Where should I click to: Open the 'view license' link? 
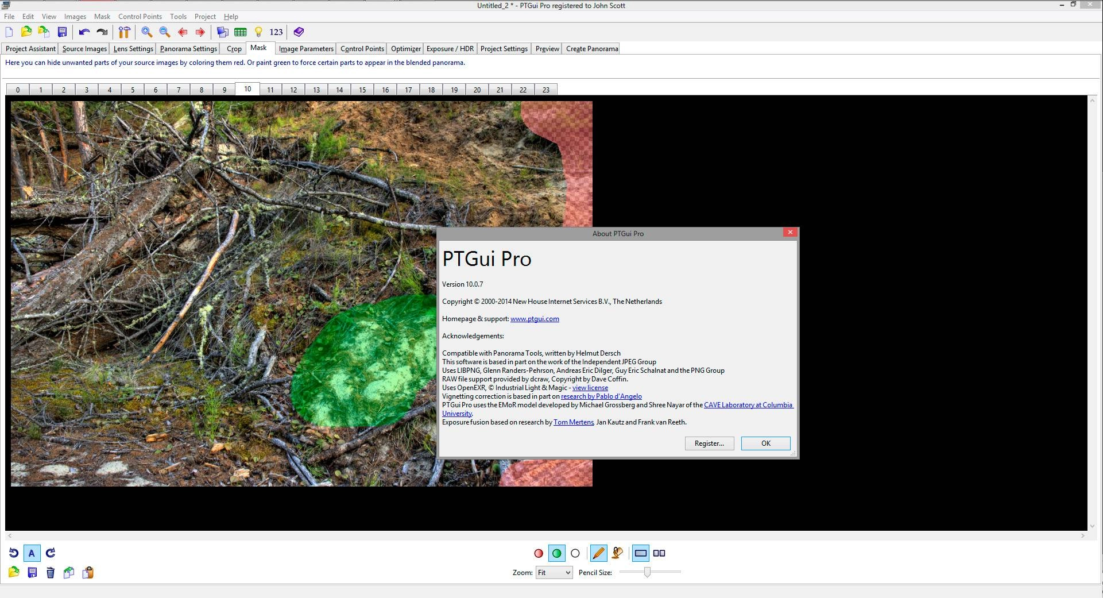(590, 388)
